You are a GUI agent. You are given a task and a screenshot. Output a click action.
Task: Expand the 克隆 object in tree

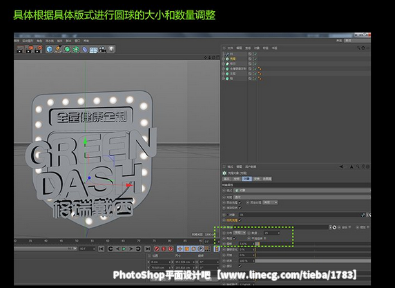(223, 59)
